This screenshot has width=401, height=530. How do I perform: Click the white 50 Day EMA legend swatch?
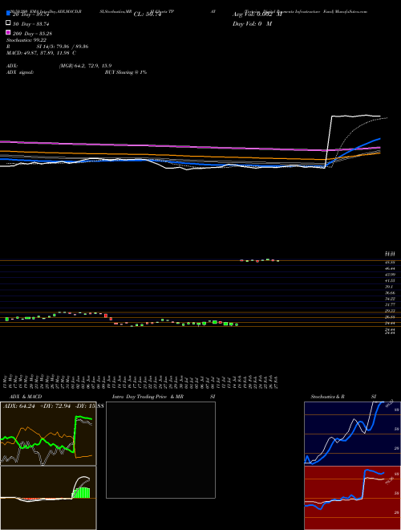tap(8, 22)
